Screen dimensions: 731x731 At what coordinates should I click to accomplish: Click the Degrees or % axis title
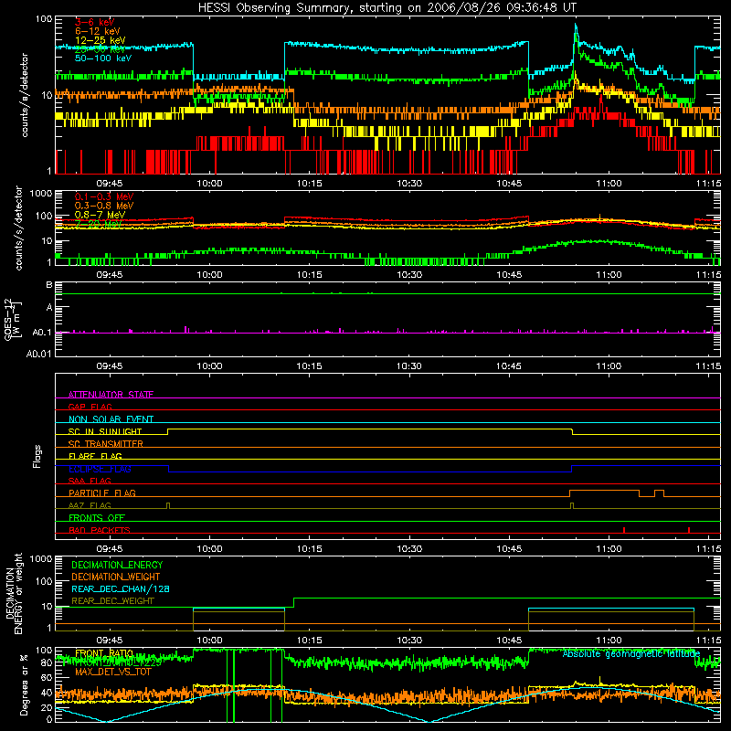pos(24,684)
